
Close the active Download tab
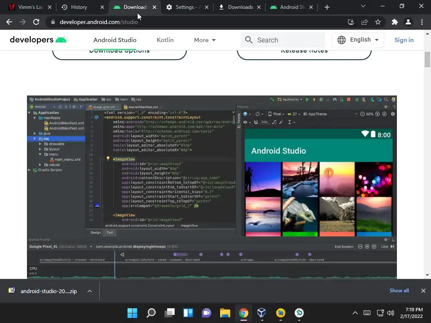(154, 7)
